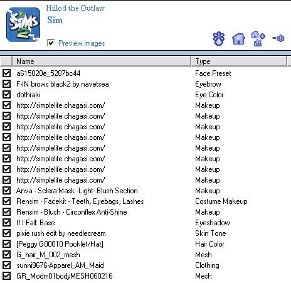This screenshot has width=291, height=283.
Task: Uncheck F-IN brows black2 by navetsea checkbox
Action: [6, 84]
